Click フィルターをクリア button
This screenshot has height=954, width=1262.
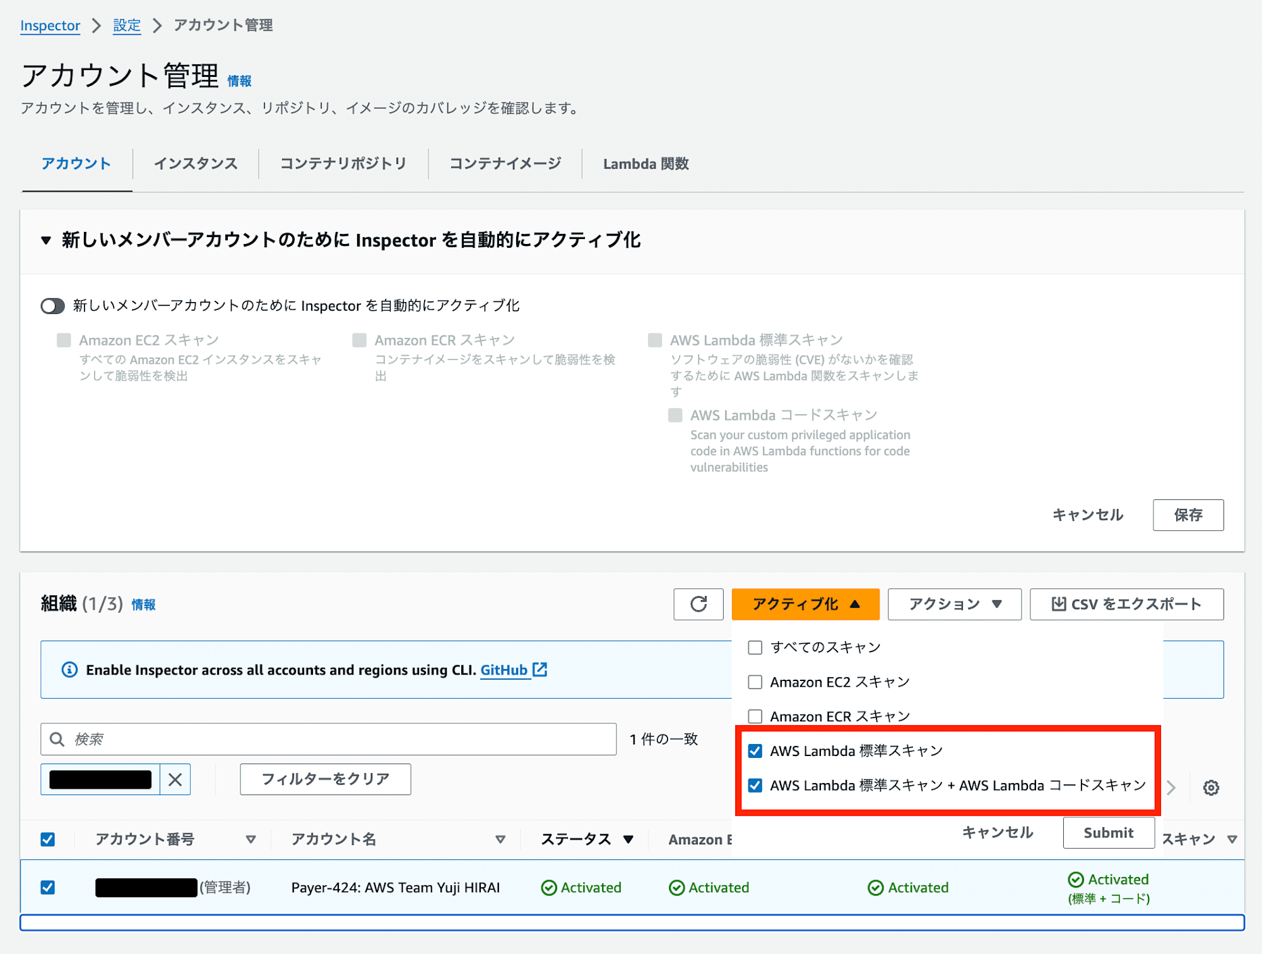326,779
